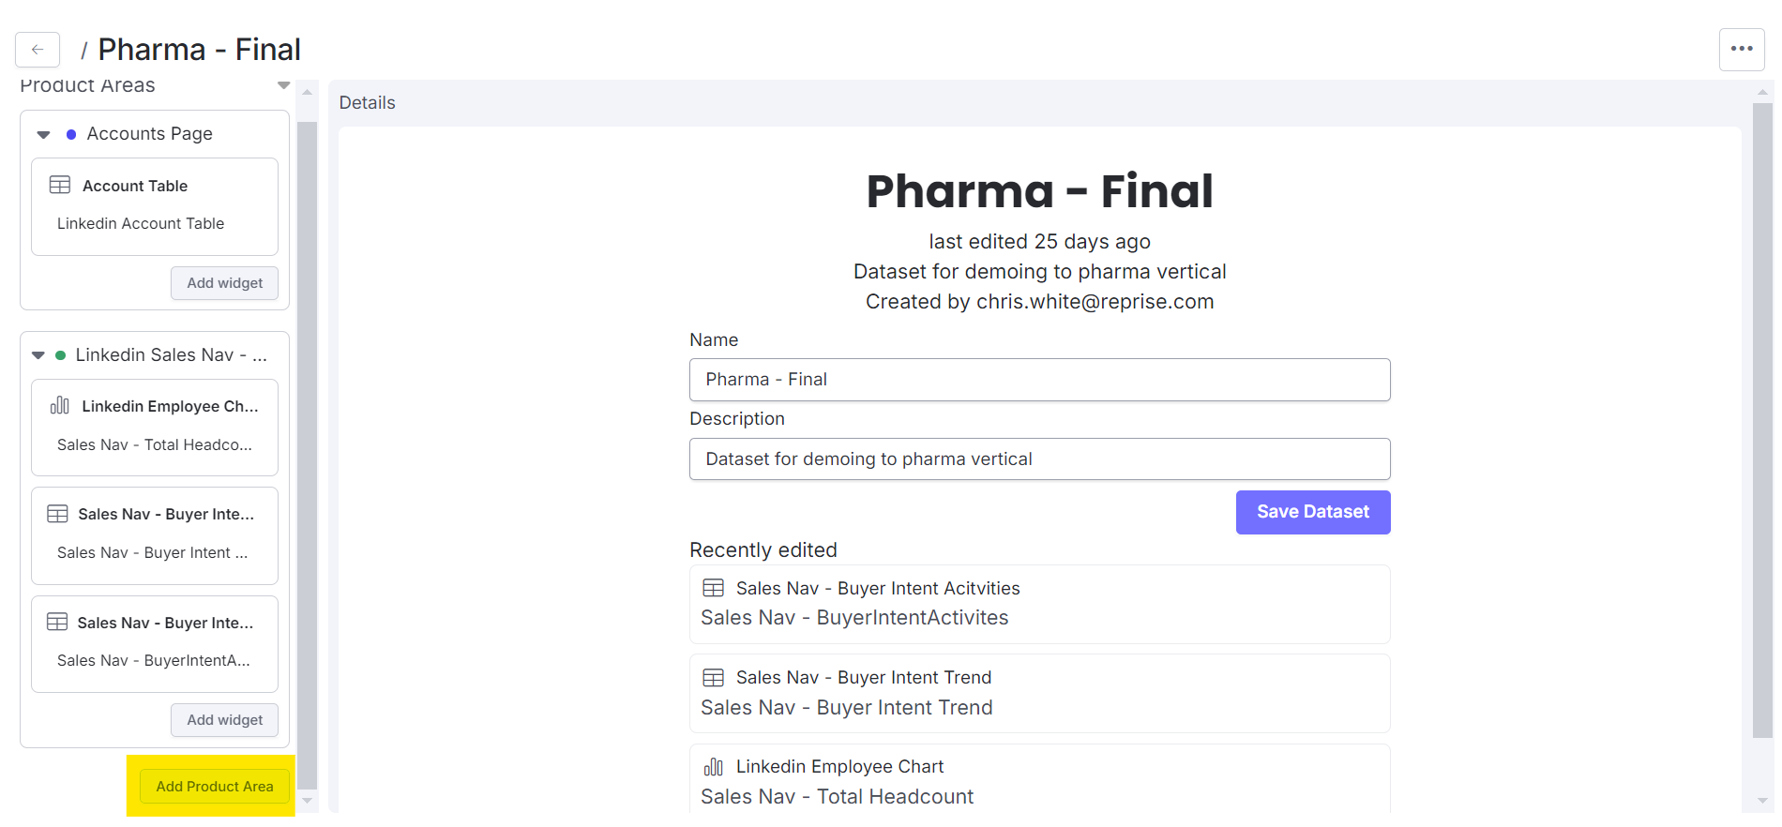
Task: Click the Account Table widget table icon
Action: click(x=60, y=185)
